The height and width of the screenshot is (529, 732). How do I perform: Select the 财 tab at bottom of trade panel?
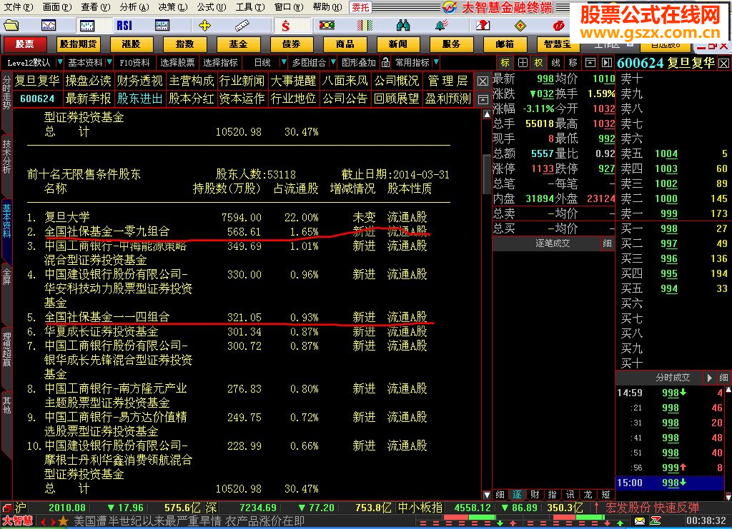coord(535,495)
